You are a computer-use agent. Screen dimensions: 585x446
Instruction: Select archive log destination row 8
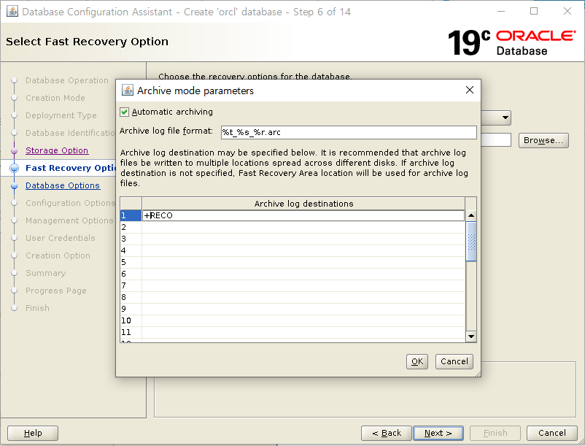[292, 297]
